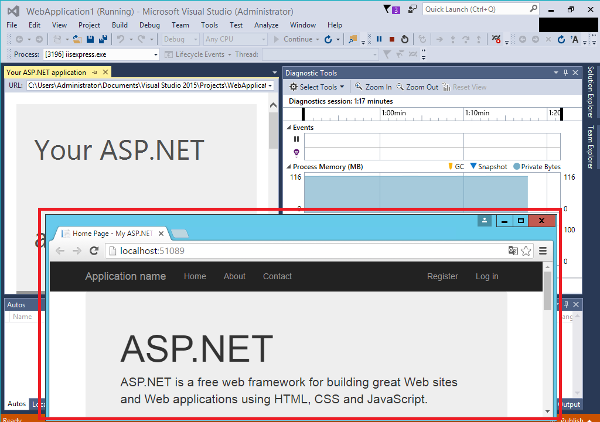Click the Snapshot legend icon
Image resolution: width=600 pixels, height=422 pixels.
coord(473,166)
